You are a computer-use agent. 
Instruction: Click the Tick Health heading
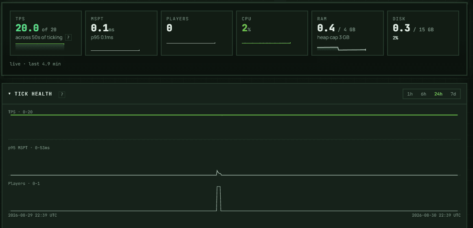[33, 94]
